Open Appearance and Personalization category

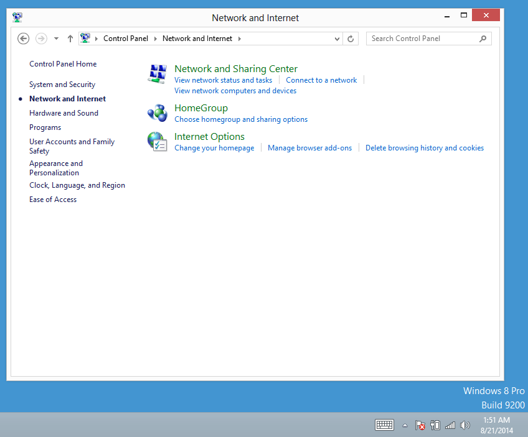[x=56, y=168]
